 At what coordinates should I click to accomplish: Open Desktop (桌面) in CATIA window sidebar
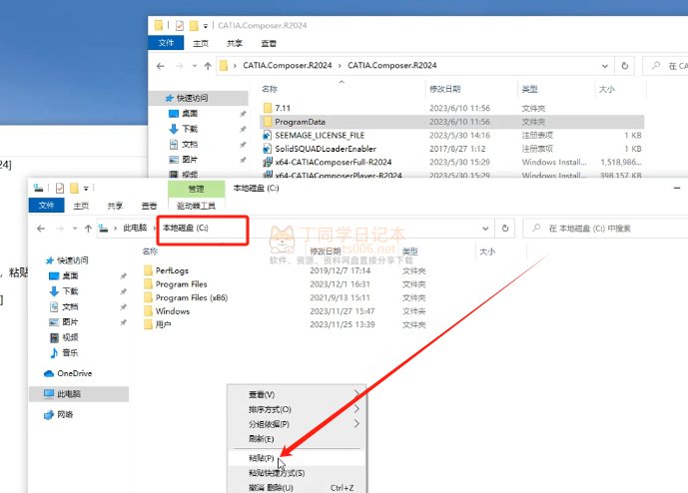point(190,113)
